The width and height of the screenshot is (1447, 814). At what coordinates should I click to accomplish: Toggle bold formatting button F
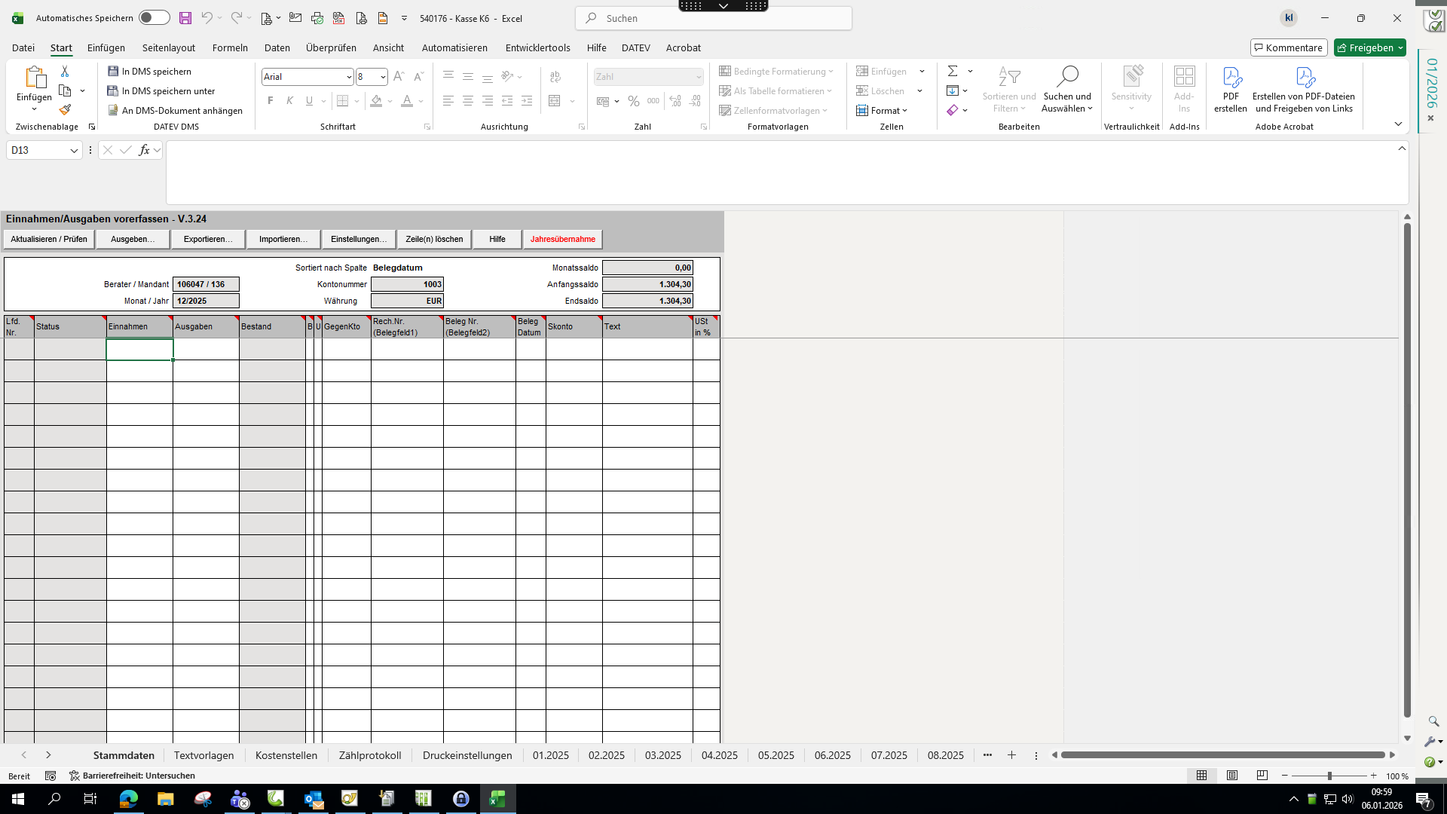(270, 101)
